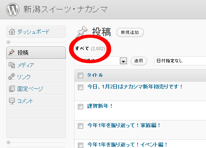Viewport: 206px width, 148px height.
Task: Collapse the sidebar using the upper arrow toggle
Action: point(8,42)
